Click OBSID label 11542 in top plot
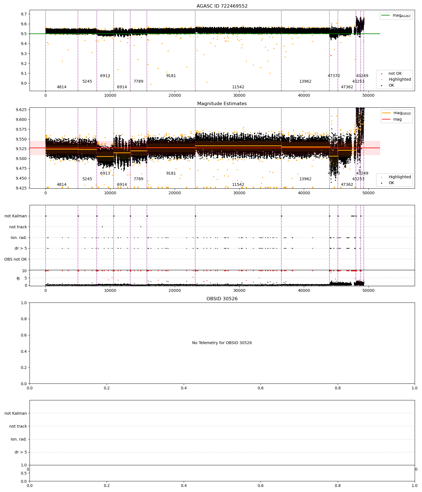This screenshot has width=422, height=492. click(238, 87)
